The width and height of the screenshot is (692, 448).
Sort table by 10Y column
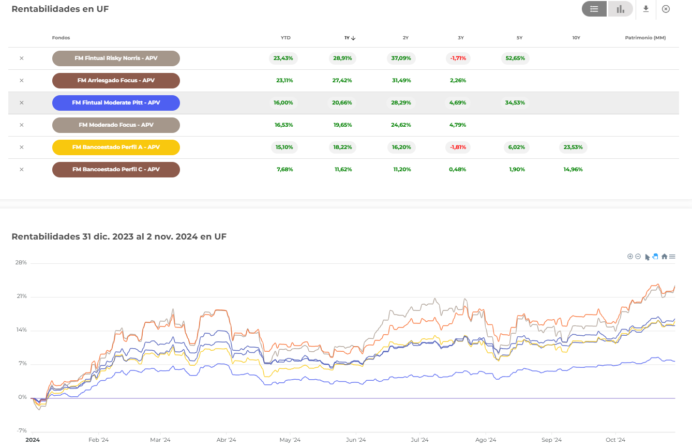(576, 38)
